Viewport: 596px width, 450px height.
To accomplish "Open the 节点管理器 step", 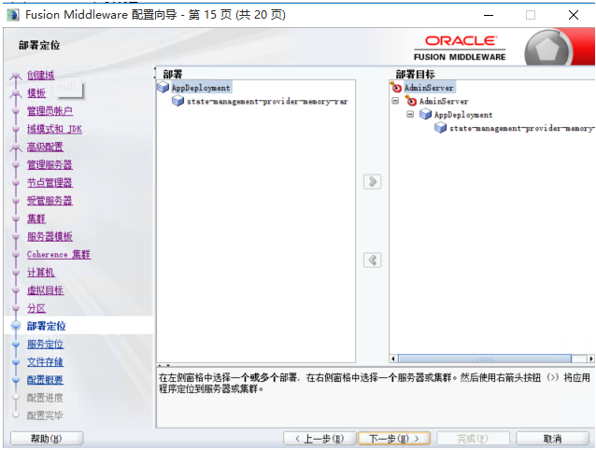I will pos(50,183).
